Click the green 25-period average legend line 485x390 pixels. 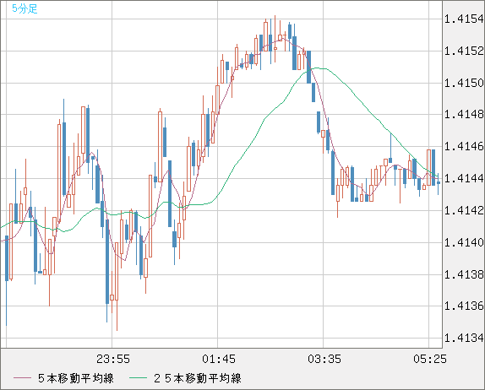138,378
